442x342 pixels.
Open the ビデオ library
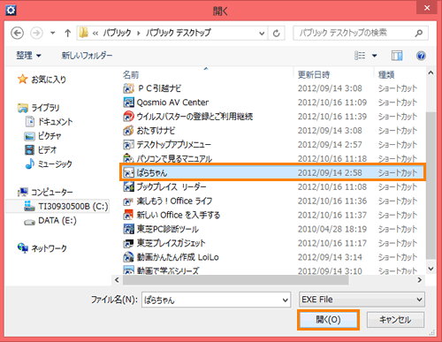tap(41, 149)
